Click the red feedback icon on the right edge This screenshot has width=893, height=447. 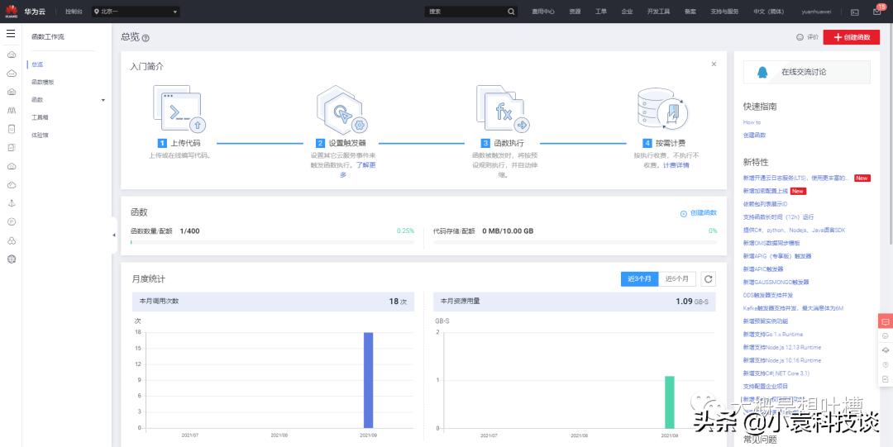[885, 321]
